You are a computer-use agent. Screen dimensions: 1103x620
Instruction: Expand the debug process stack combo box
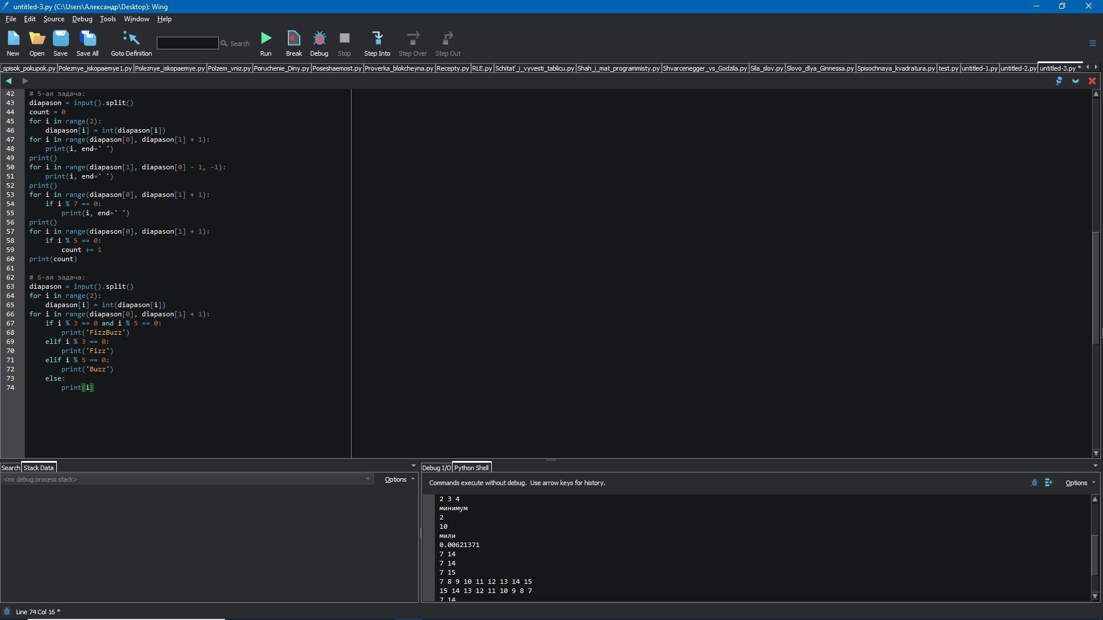pyautogui.click(x=368, y=479)
